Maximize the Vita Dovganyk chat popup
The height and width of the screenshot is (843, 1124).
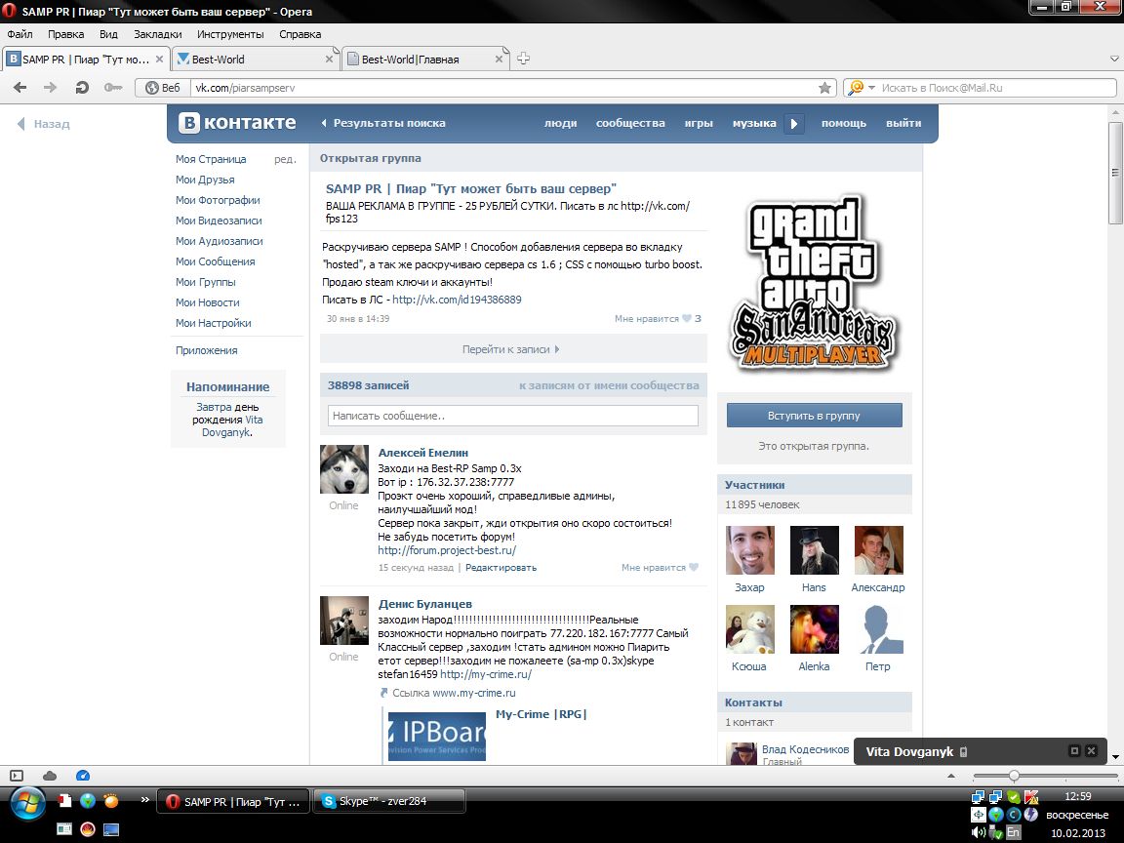coord(1074,750)
